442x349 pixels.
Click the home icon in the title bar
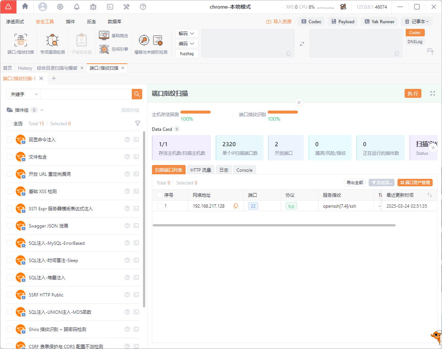point(25,6)
